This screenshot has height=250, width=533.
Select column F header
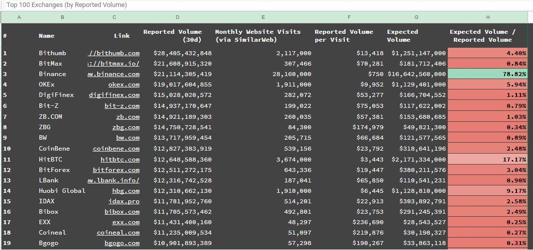click(349, 17)
